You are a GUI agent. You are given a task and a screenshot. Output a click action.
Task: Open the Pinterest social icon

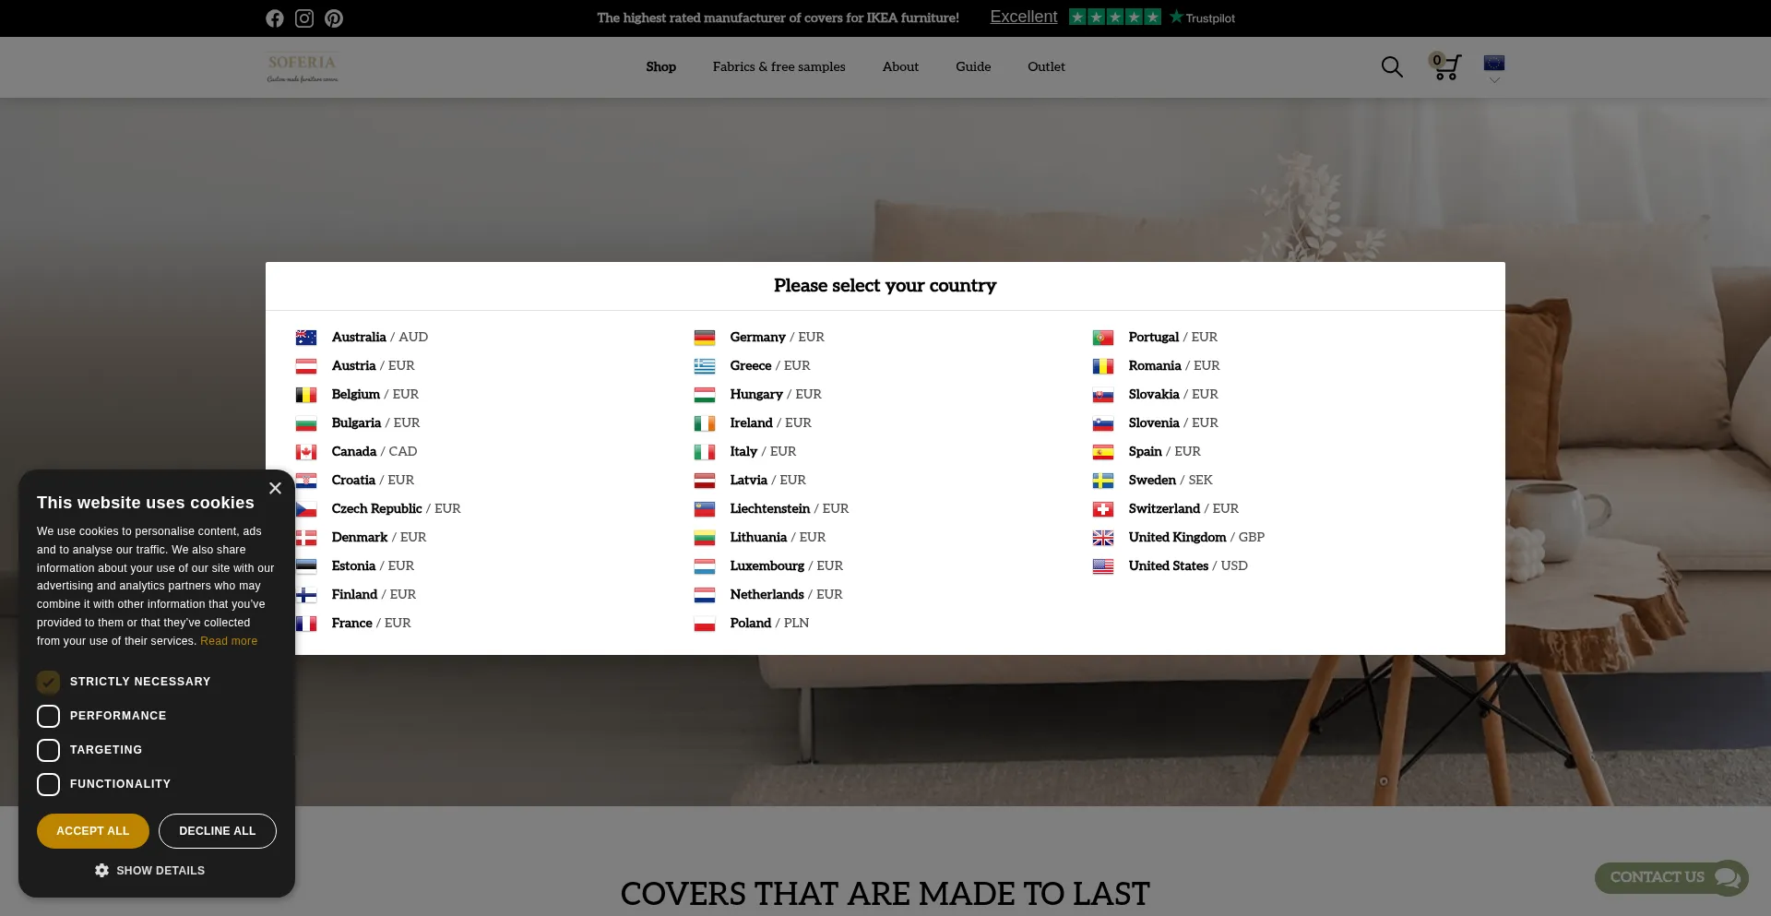[334, 18]
